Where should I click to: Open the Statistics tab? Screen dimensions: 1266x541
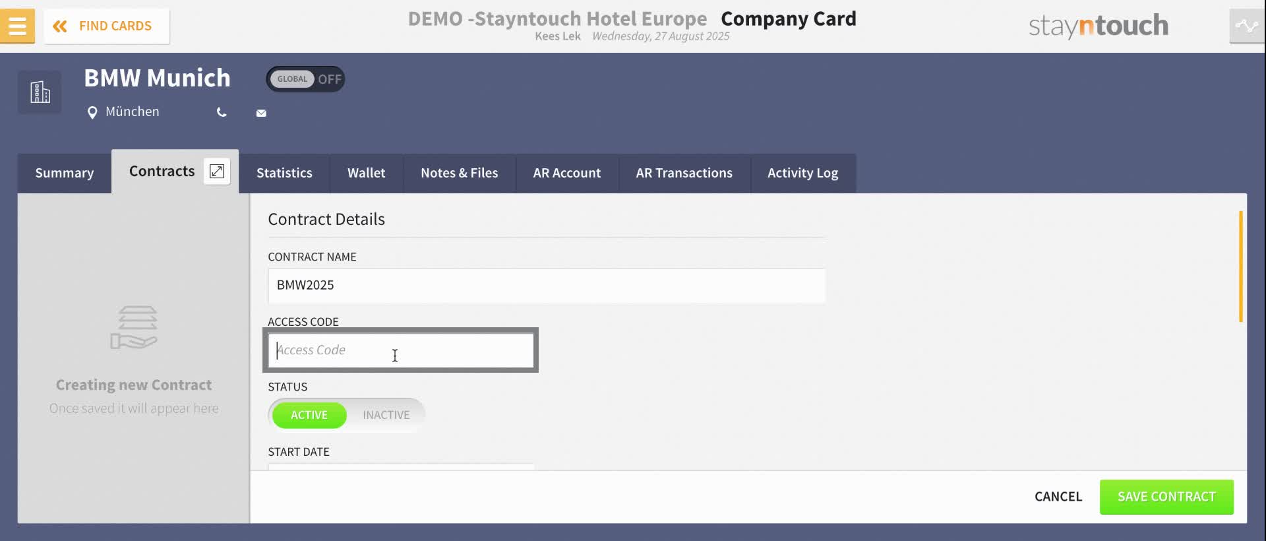click(284, 173)
